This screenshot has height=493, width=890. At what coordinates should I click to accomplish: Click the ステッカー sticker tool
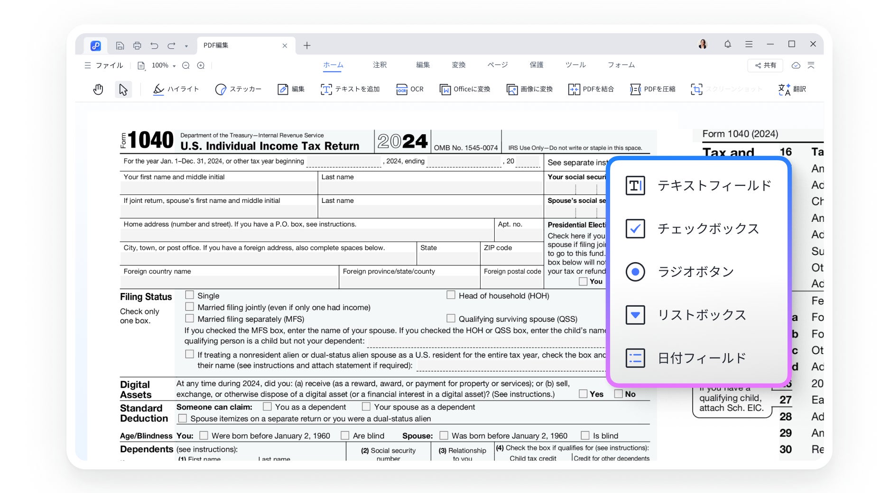[x=238, y=89]
